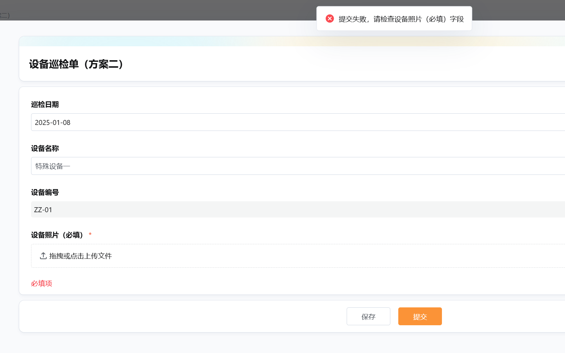Click the red 必填项 validation text

pyautogui.click(x=42, y=283)
